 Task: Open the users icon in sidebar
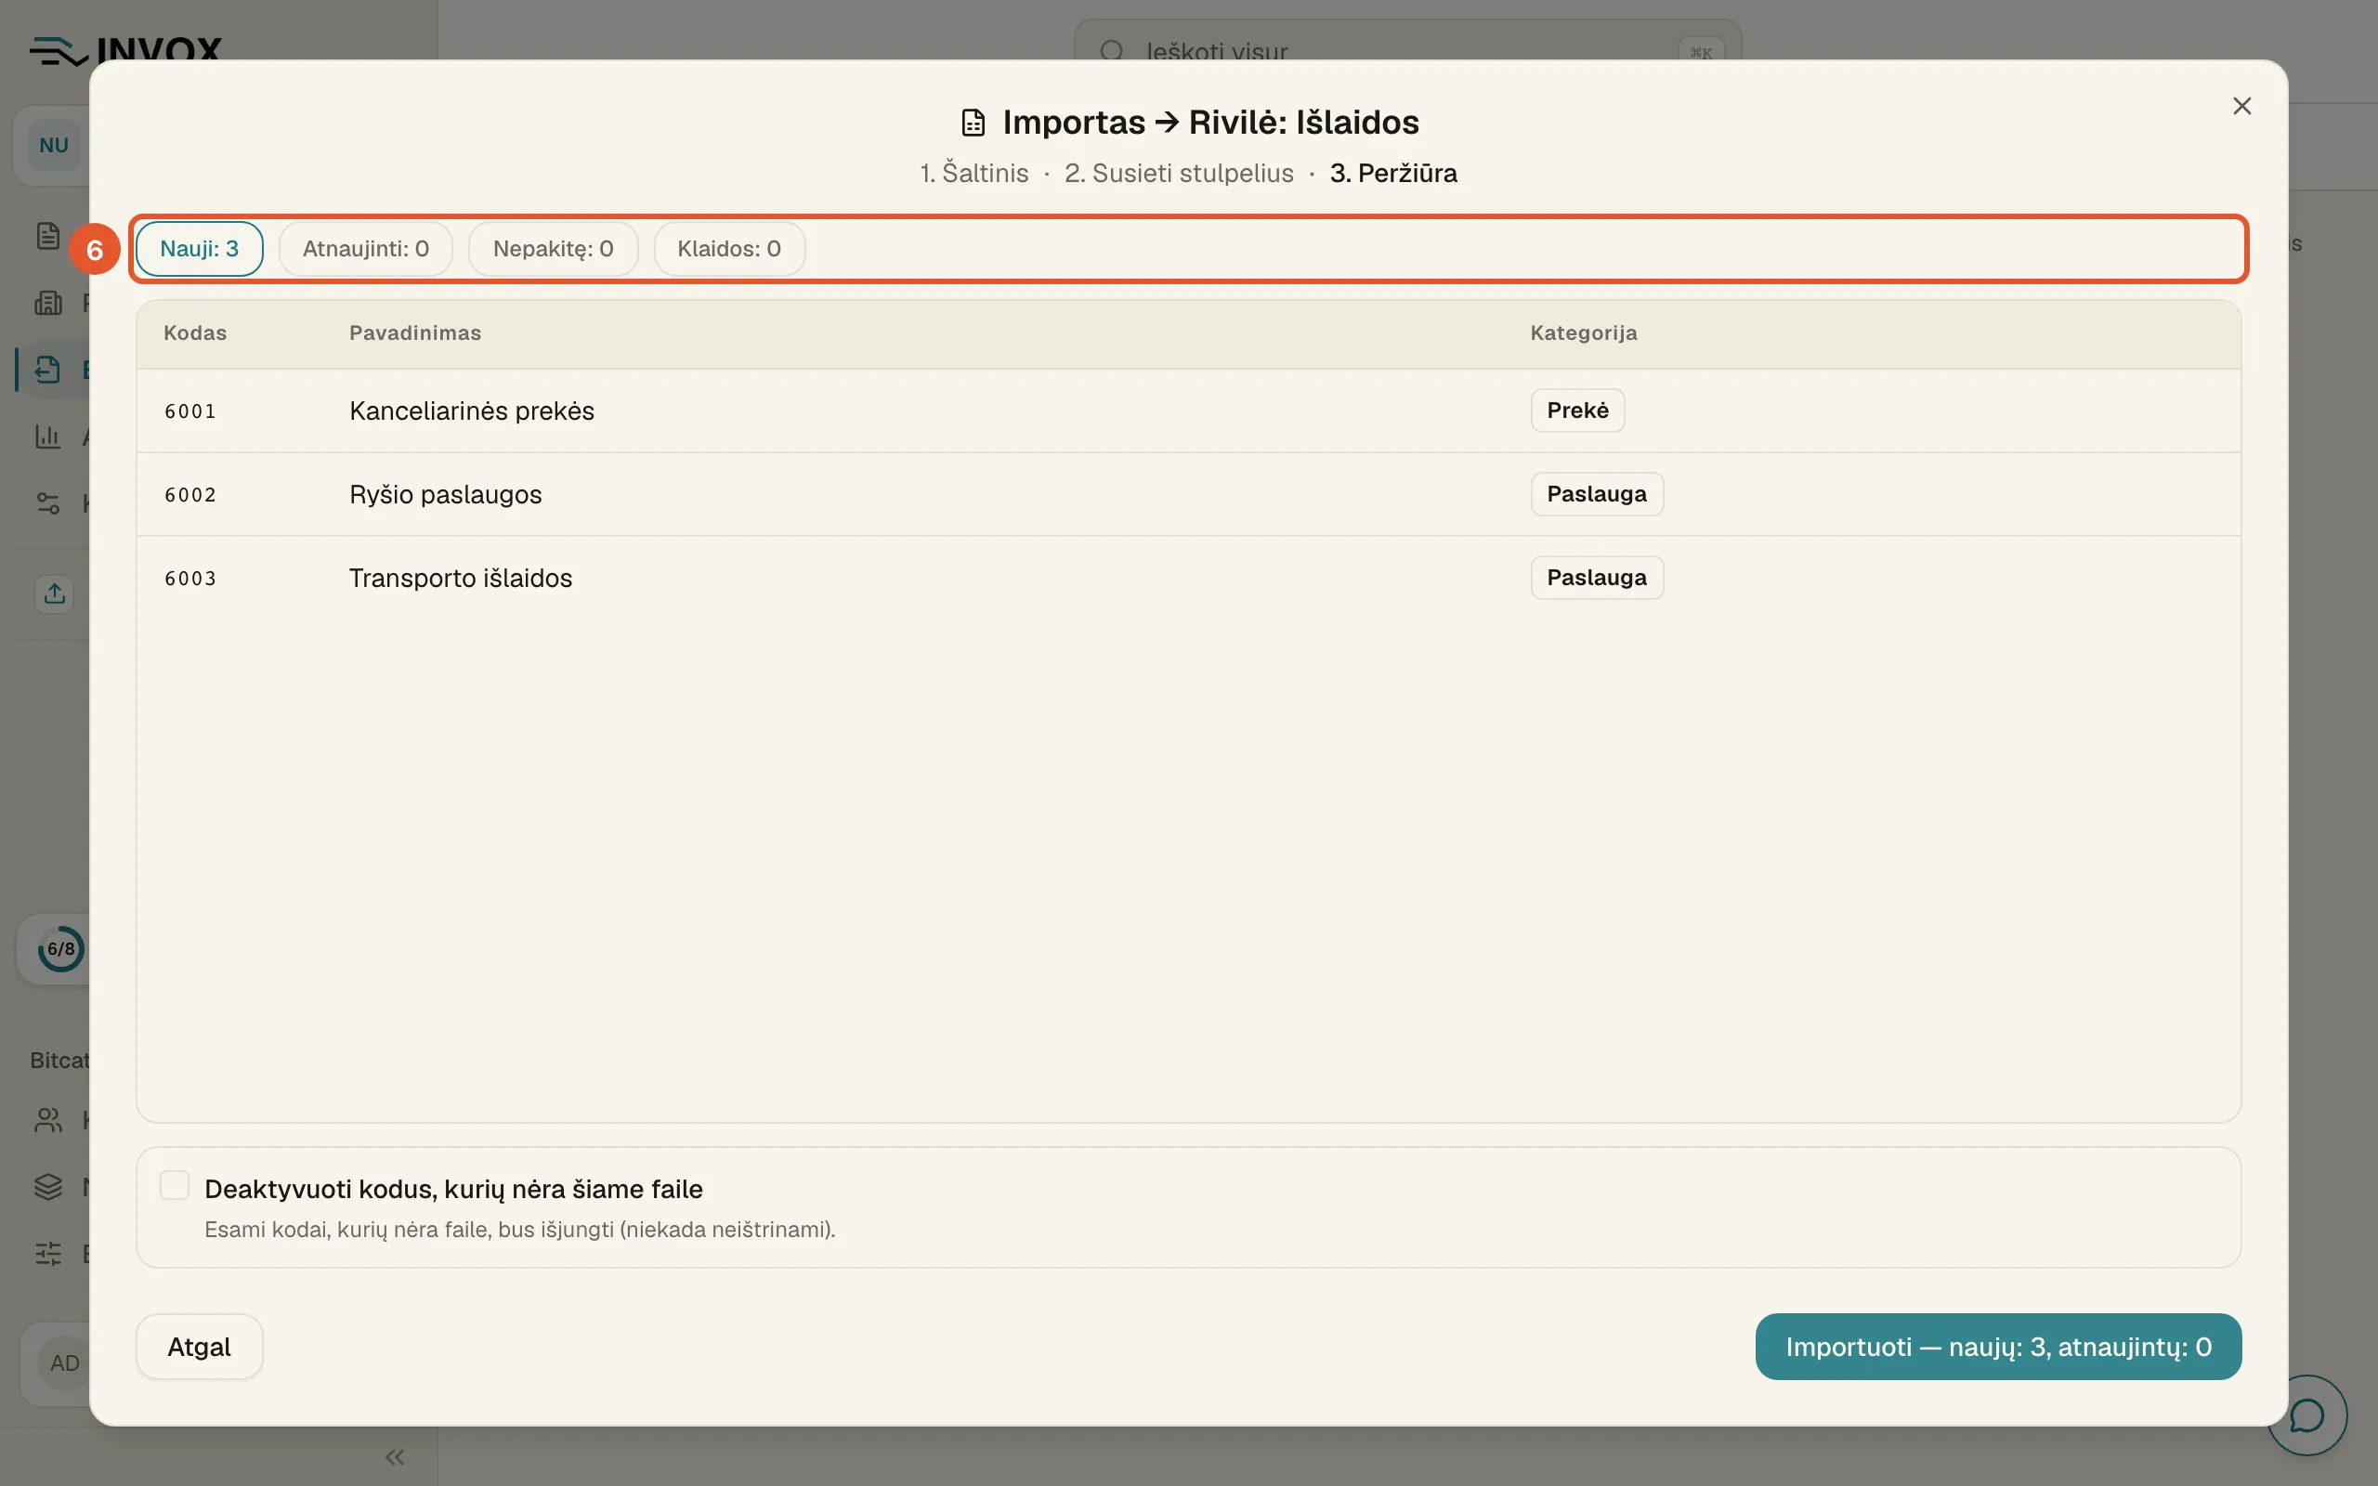tap(48, 1119)
